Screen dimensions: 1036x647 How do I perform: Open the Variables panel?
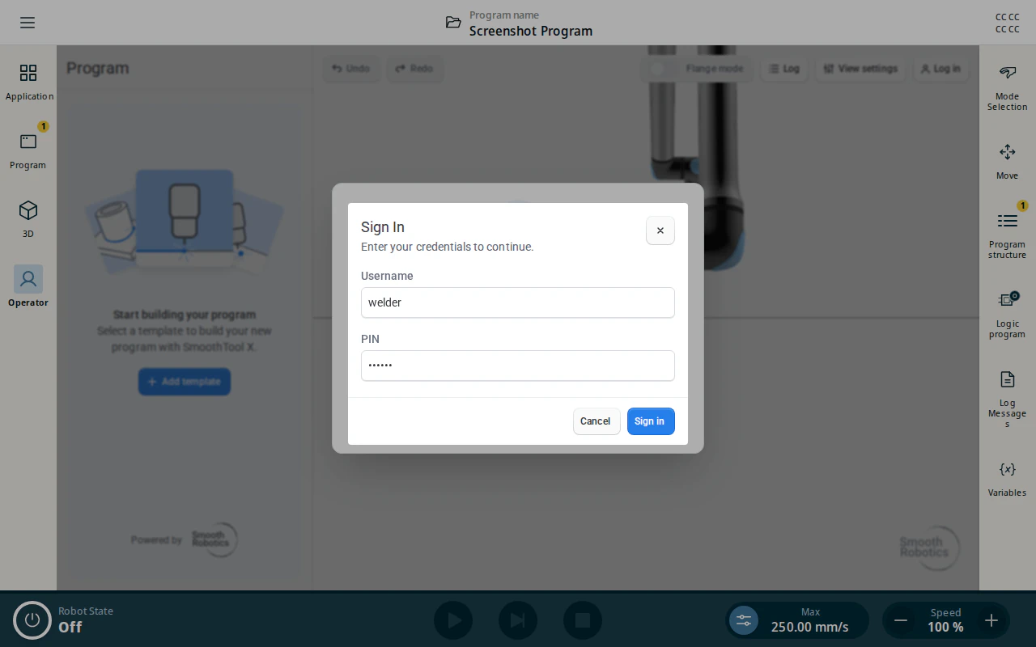[1007, 478]
